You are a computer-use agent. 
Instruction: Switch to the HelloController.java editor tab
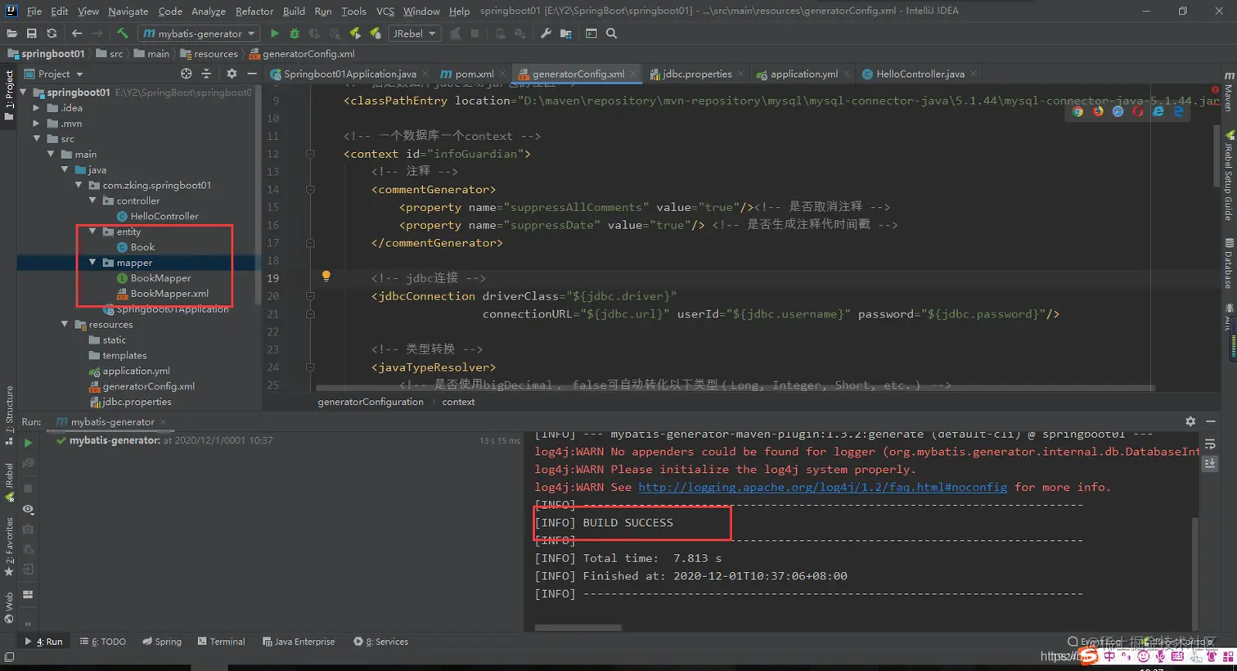click(x=920, y=74)
